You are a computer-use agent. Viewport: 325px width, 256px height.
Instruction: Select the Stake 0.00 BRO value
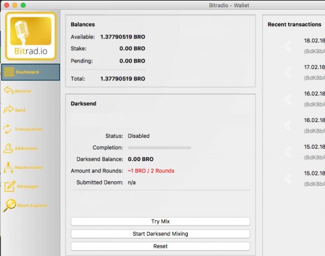(132, 49)
